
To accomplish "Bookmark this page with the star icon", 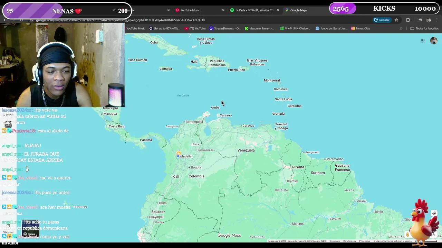I will point(396,20).
